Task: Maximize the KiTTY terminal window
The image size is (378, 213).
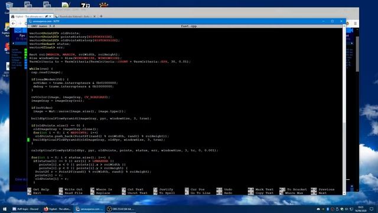Action: pos(332,21)
